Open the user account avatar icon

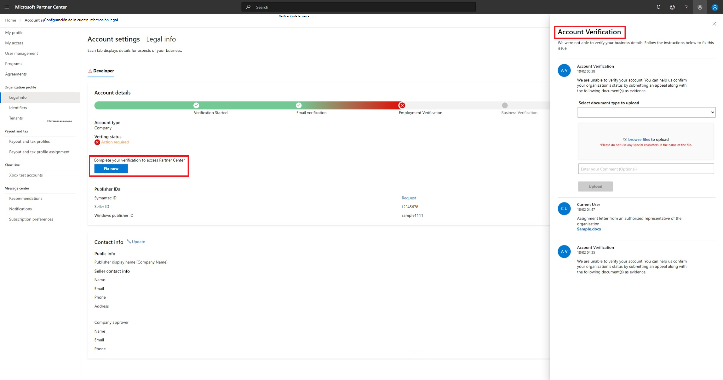[x=715, y=7]
